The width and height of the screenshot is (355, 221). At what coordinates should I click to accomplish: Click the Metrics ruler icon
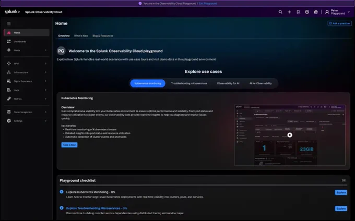tap(9, 99)
